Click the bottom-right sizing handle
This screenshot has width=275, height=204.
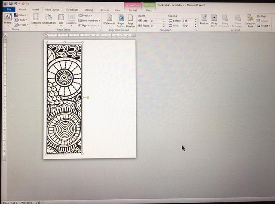82,154
